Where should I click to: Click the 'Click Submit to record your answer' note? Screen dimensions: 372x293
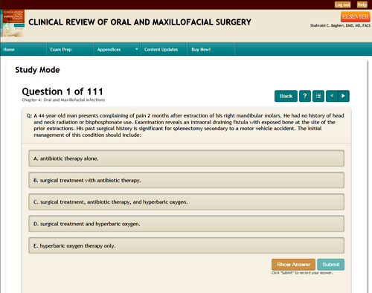pos(302,273)
